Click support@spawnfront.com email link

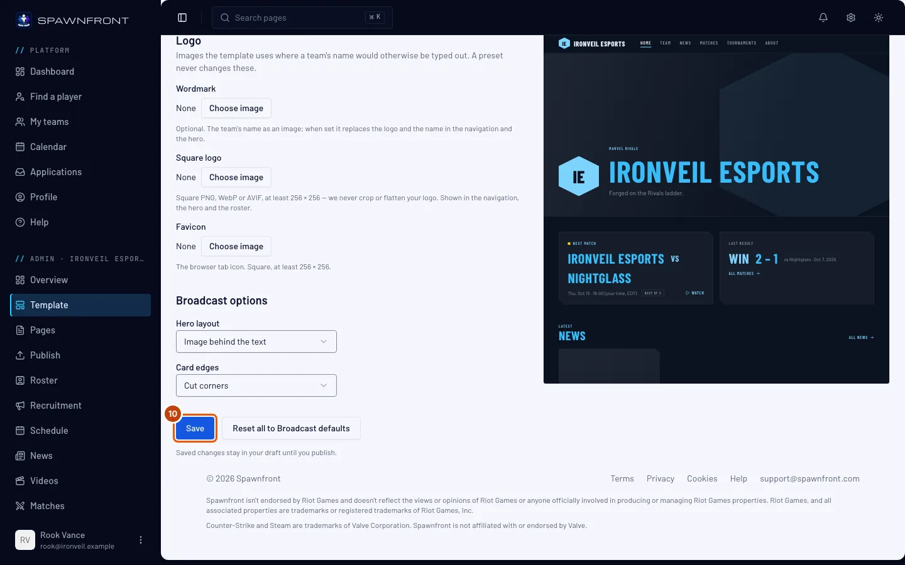point(809,478)
